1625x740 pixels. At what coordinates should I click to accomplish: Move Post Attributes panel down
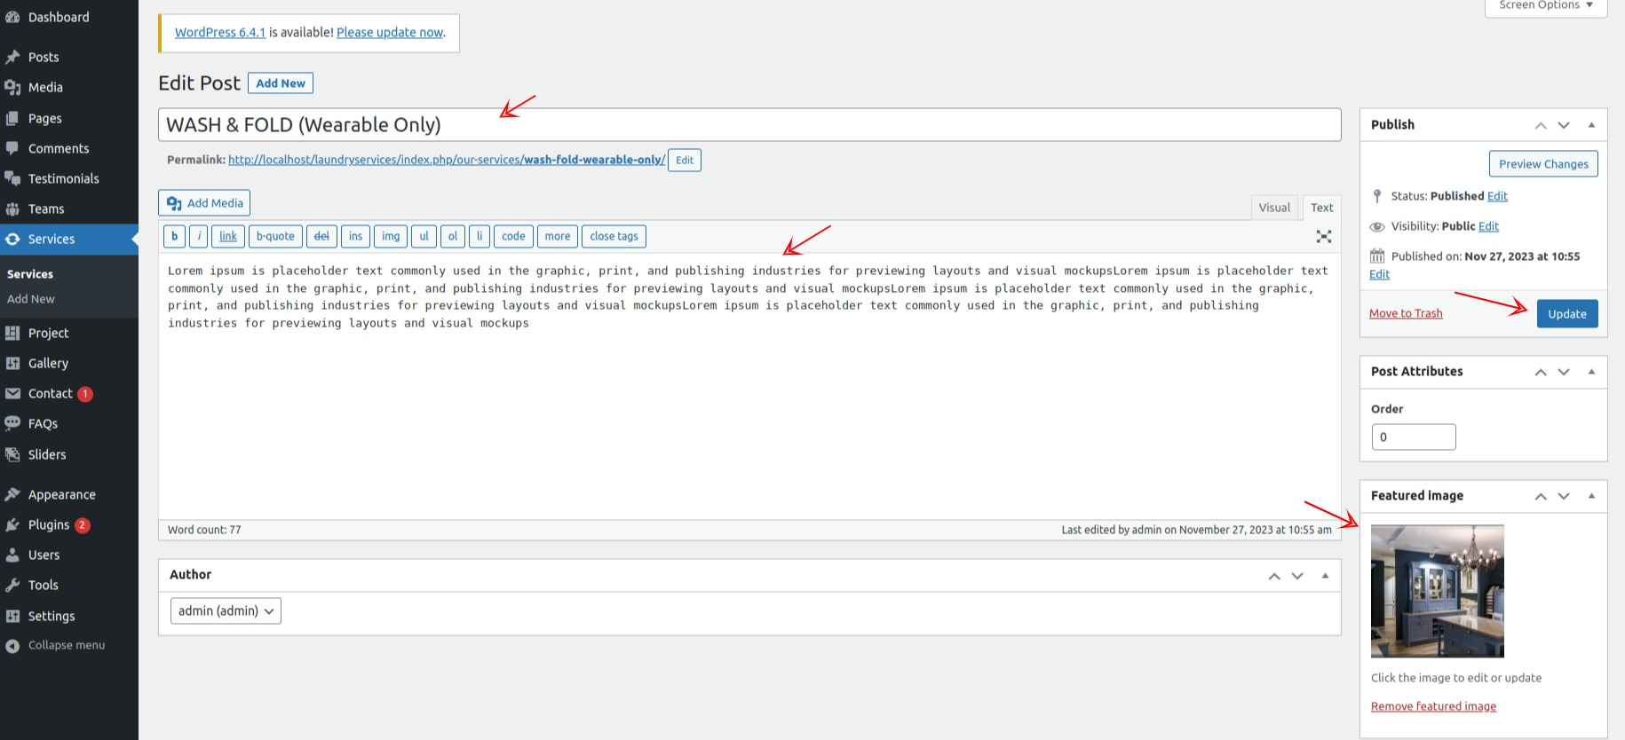tap(1564, 372)
